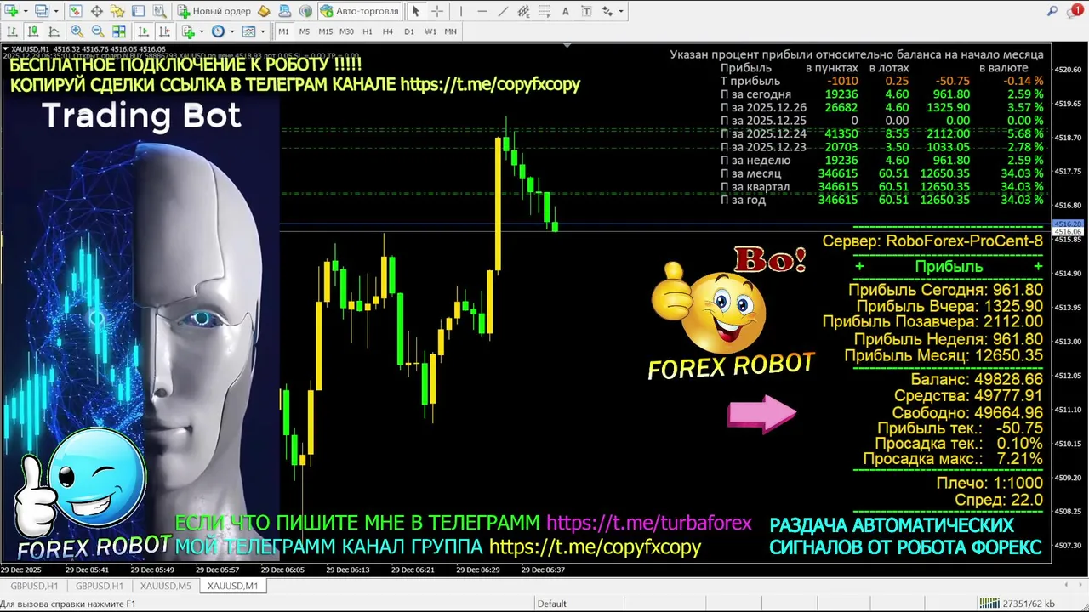Expand the templates dropdown arrow
The width and height of the screenshot is (1089, 612).
click(262, 31)
